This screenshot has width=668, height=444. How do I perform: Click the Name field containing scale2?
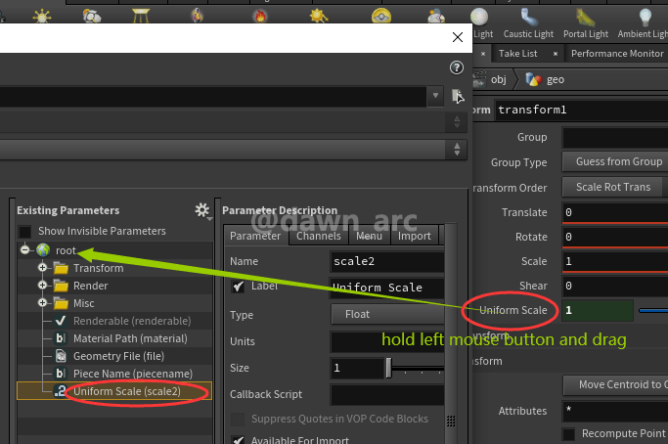(x=387, y=262)
